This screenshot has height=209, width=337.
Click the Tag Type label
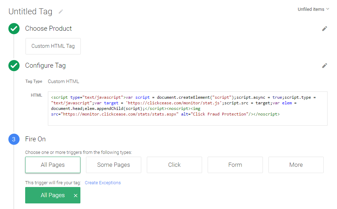(34, 81)
